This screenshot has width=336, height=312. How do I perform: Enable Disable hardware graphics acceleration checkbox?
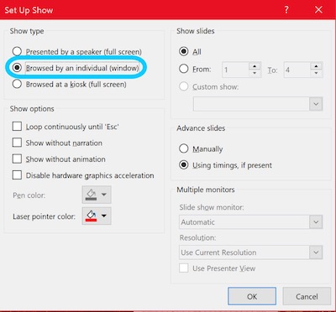(x=17, y=175)
